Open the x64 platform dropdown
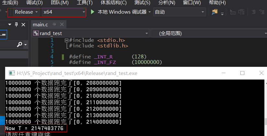The image size is (267, 136). [x=64, y=12]
